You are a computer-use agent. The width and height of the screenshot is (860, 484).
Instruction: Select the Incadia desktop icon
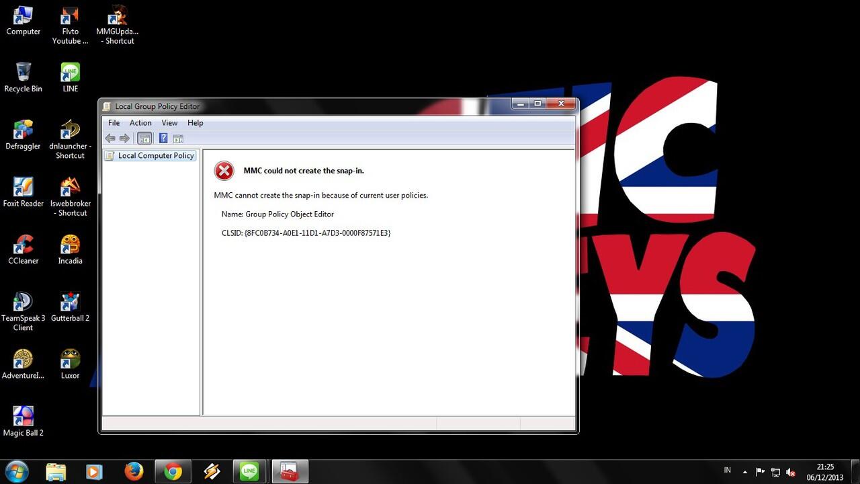tap(70, 249)
